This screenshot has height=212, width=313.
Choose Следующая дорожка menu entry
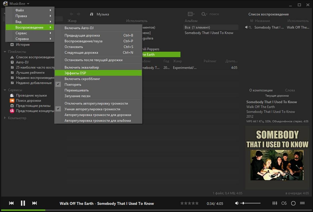(x=98, y=53)
